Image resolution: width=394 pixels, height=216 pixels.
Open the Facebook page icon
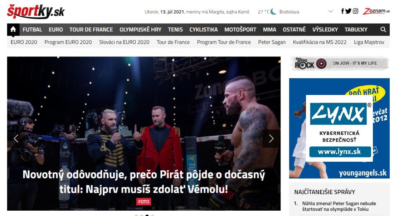[342, 11]
